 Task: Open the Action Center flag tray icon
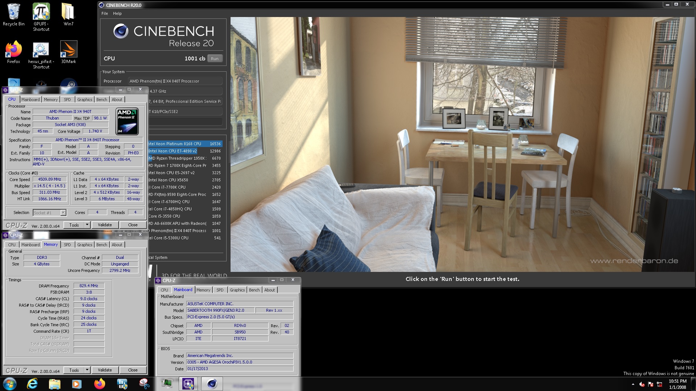point(651,384)
